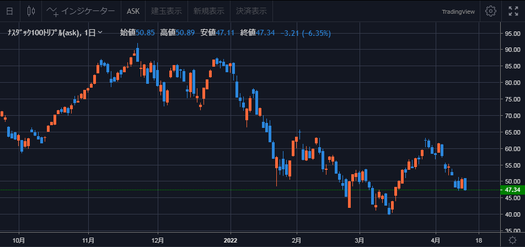
Task: Click the 55.00 price axis label
Action: click(x=512, y=165)
